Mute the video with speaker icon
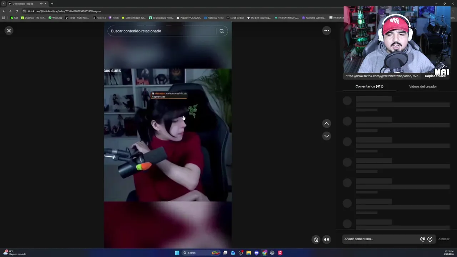This screenshot has height=257, width=457. 326,240
